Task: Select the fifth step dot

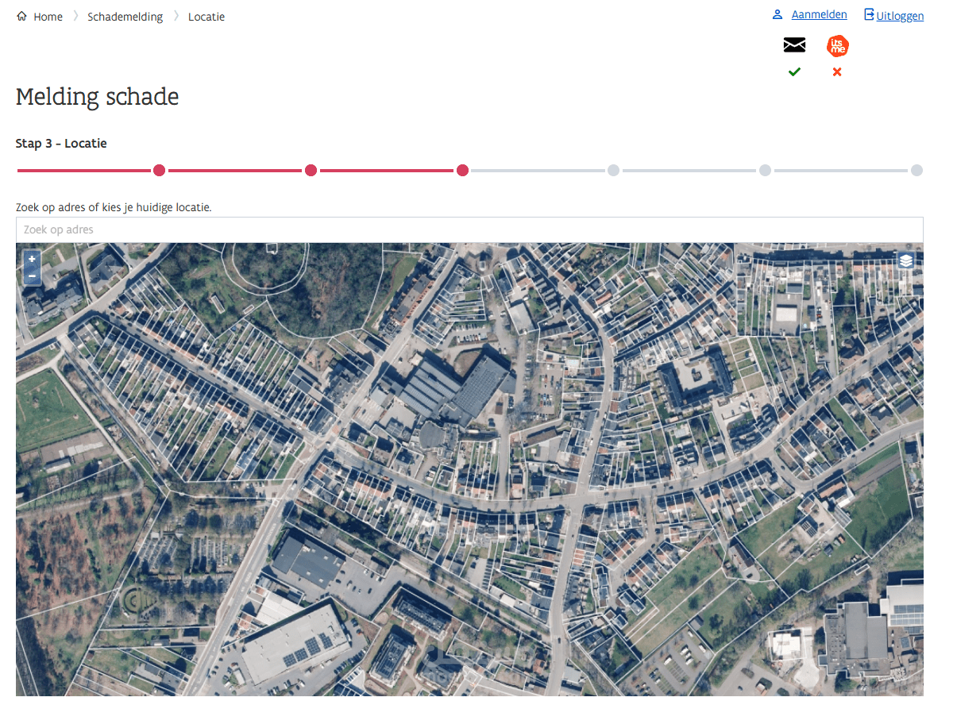Action: pos(765,170)
